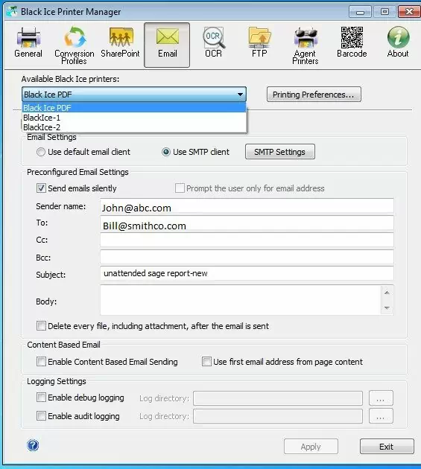
Task: Uncheck Send emails silently
Action: (41, 188)
